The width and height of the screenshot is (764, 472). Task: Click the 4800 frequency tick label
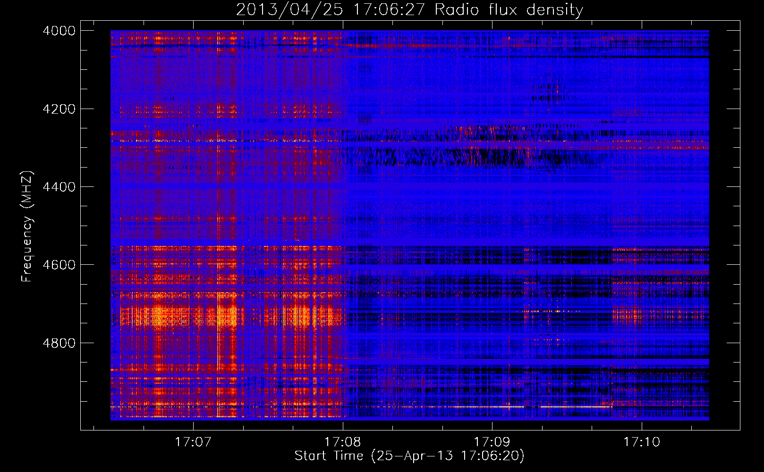pyautogui.click(x=59, y=343)
